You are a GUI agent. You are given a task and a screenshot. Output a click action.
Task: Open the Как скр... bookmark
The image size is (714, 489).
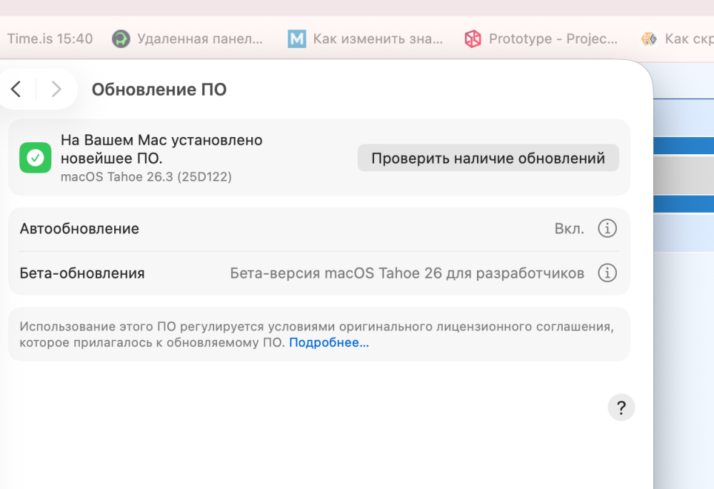pos(677,39)
